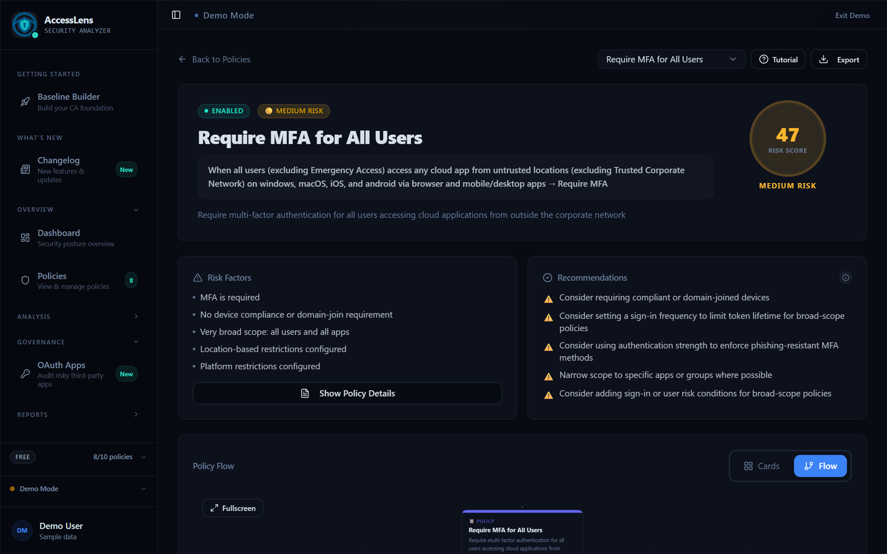The height and width of the screenshot is (554, 887).
Task: Open the Require MFA for All Users dropdown
Action: (x=672, y=59)
